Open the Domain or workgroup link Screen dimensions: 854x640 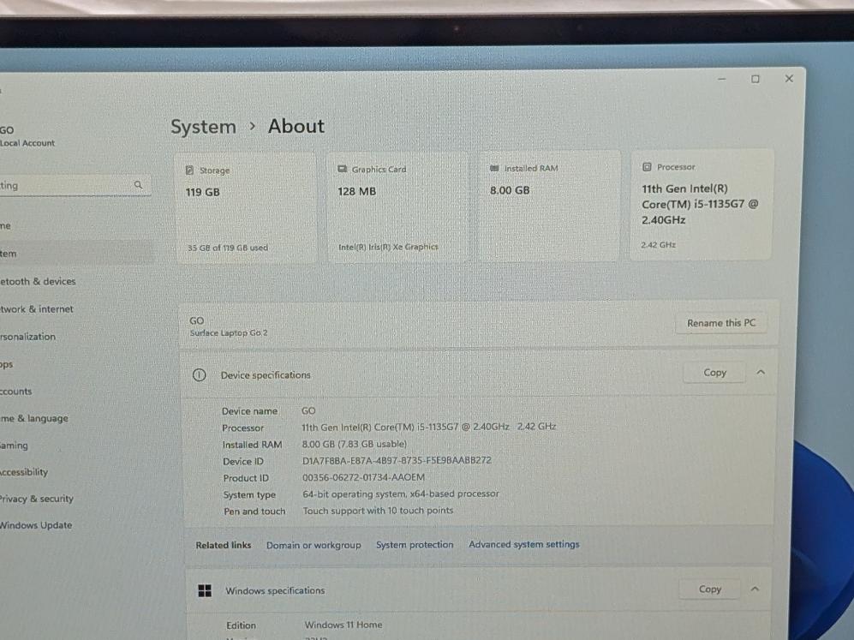(314, 545)
